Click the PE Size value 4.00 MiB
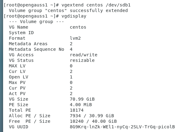The image size is (190, 132). coord(81,105)
